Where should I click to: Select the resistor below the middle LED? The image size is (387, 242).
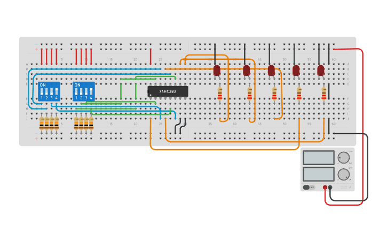[274, 94]
